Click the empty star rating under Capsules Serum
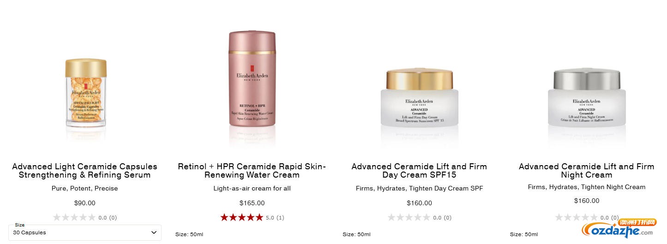 pyautogui.click(x=74, y=217)
